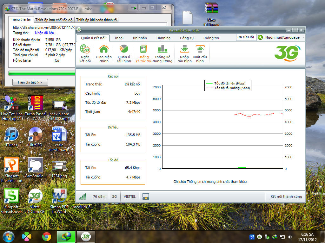This screenshot has height=243, width=325.
Task: Click the Hiện chi tiết >> button in IDM
Action: [30, 82]
